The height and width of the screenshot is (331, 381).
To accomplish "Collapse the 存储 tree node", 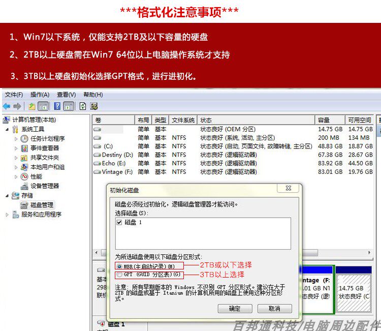I will point(7,196).
